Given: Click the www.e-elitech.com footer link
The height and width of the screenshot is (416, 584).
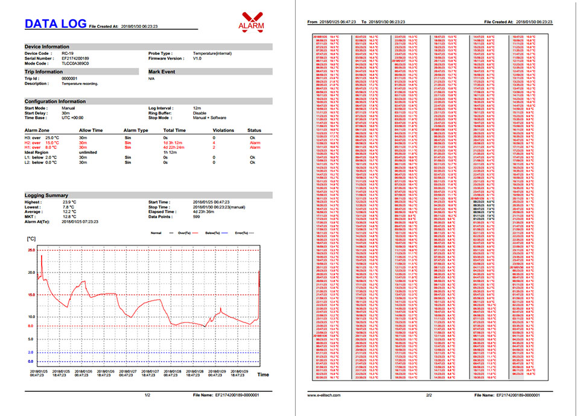Looking at the screenshot, I should [324, 395].
